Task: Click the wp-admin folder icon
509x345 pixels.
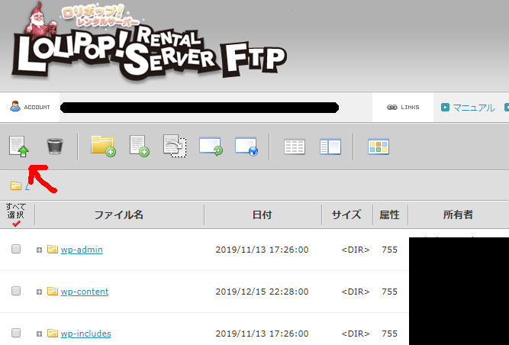Action: click(x=53, y=250)
